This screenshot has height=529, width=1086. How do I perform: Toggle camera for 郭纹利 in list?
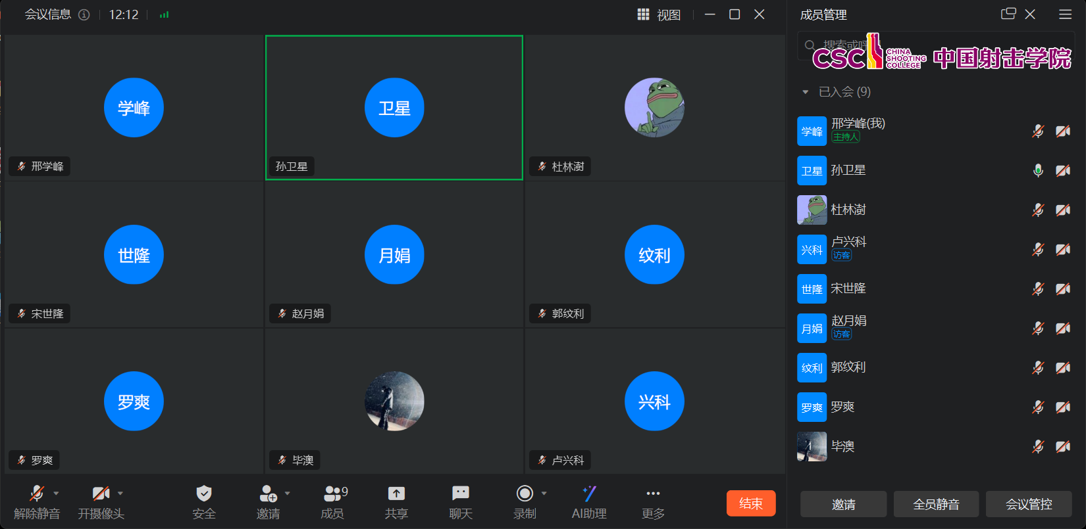click(x=1063, y=367)
